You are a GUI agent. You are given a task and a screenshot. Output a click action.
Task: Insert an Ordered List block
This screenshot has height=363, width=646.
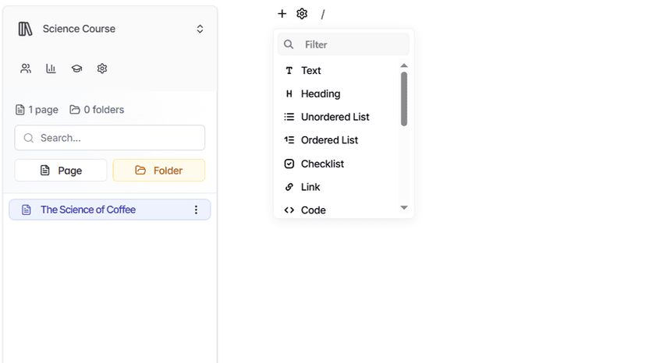pyautogui.click(x=329, y=140)
